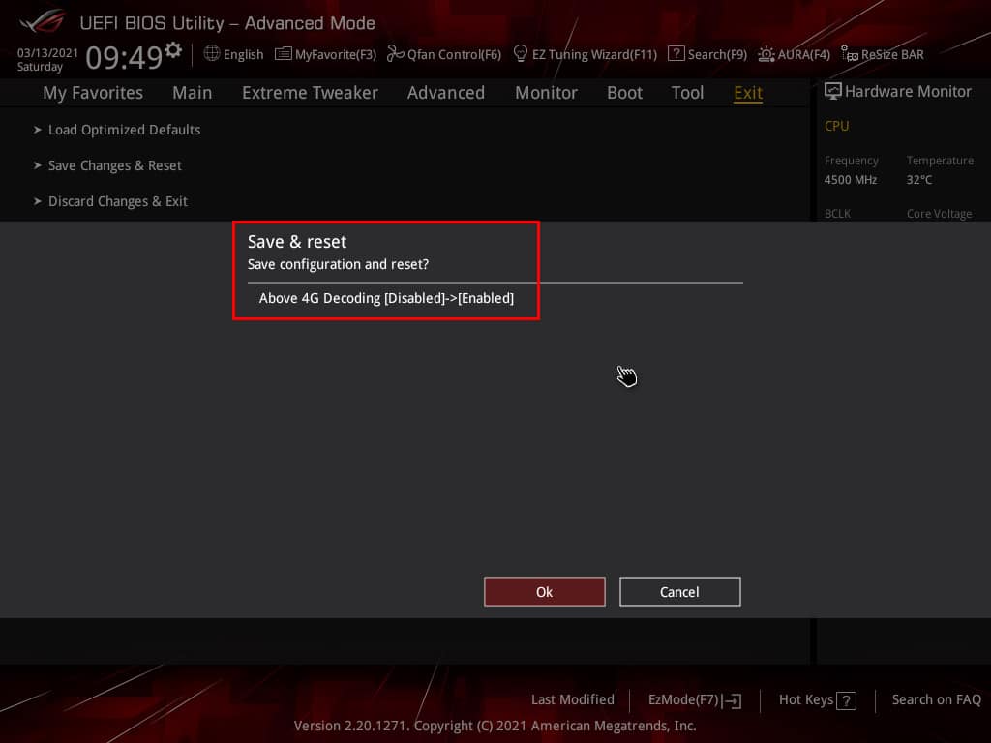Click the globe language icon
The image size is (991, 743).
tap(212, 53)
